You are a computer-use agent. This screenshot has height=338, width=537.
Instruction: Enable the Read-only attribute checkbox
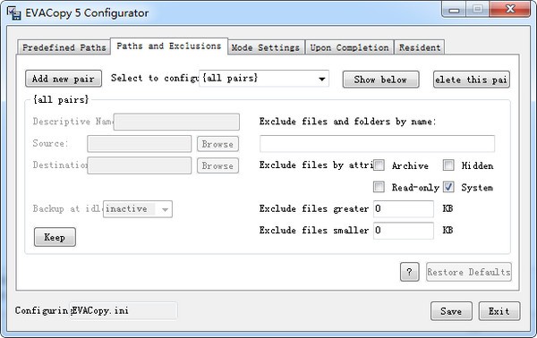coord(379,187)
